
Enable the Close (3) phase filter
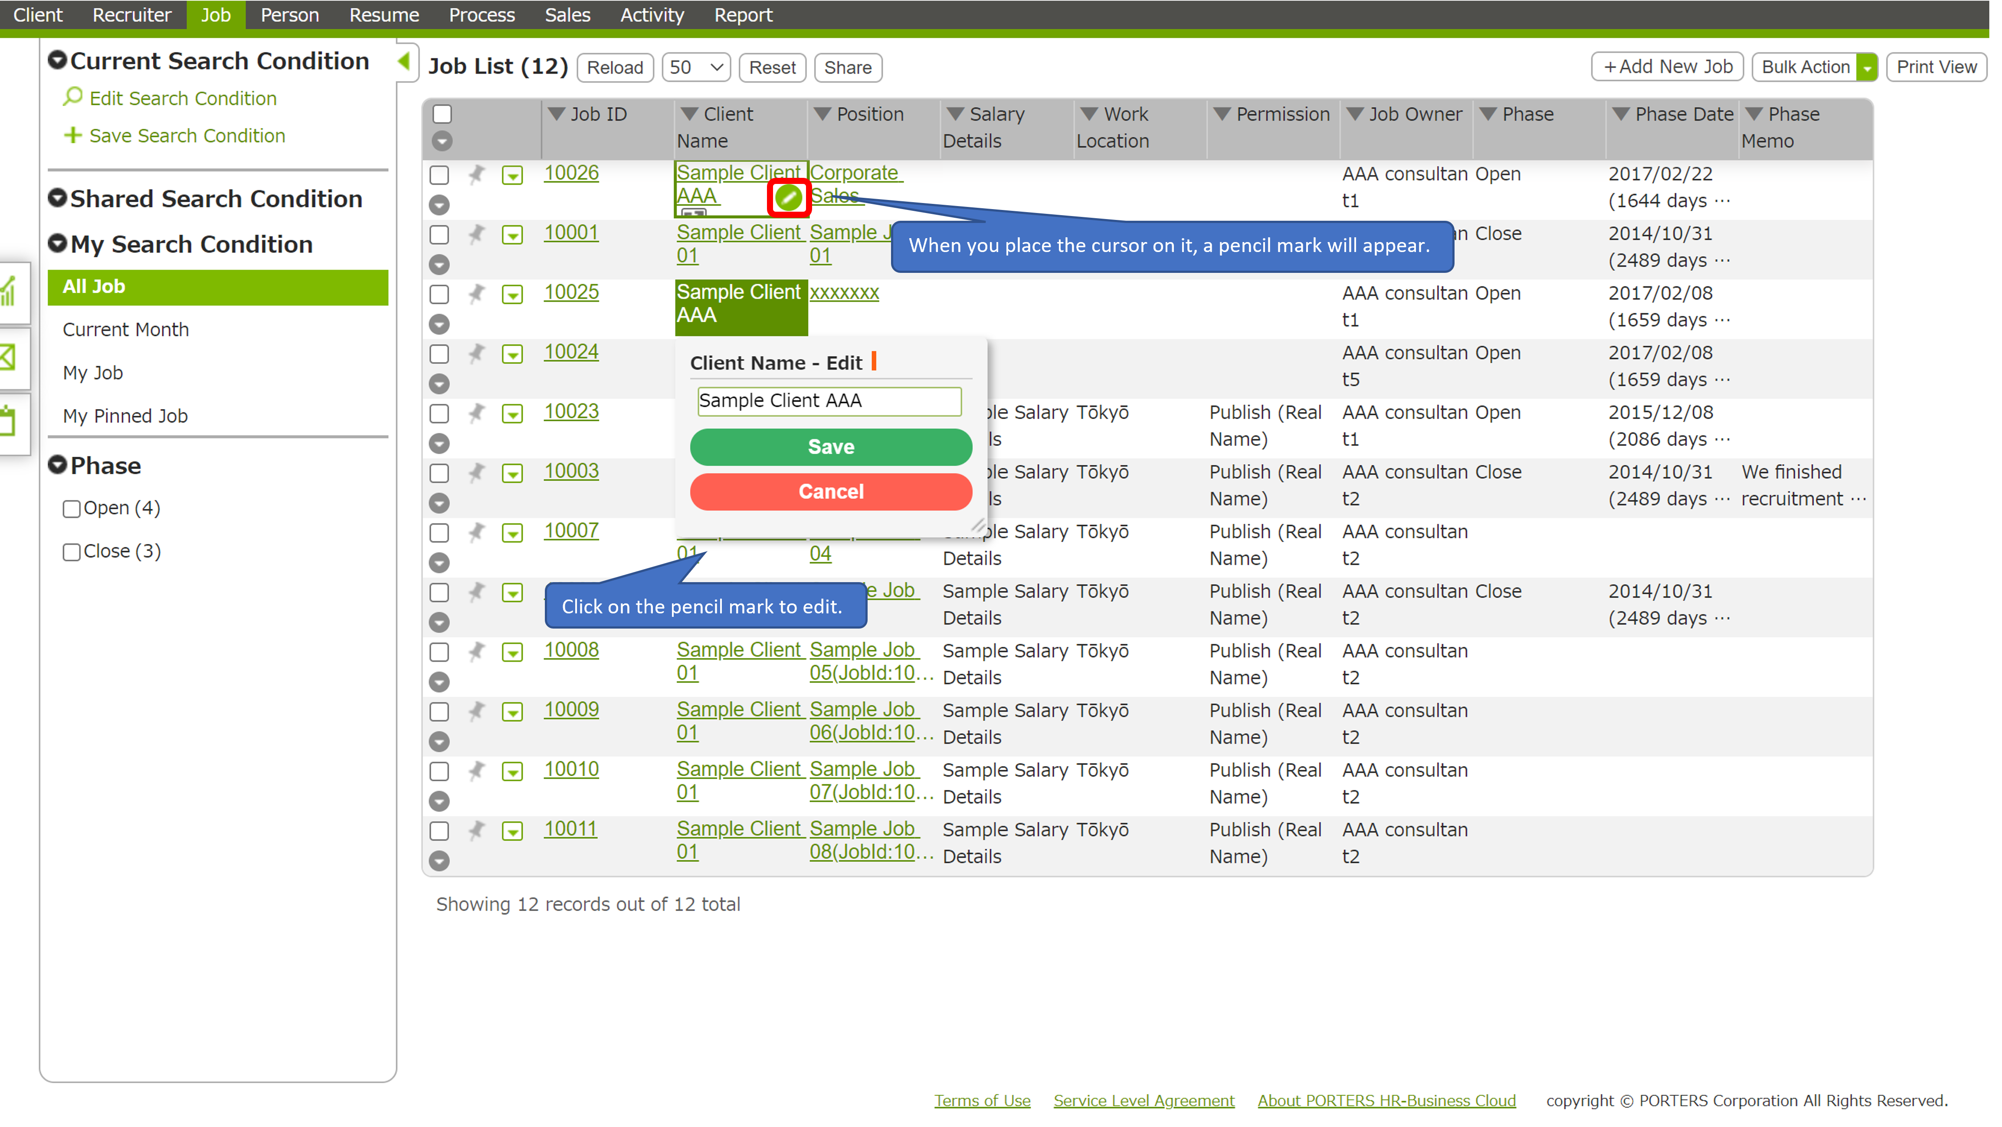(72, 553)
